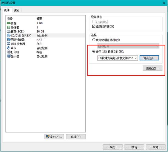Screen dimensions: 168x152
Task: Click the processor summary value 1
Action: pyautogui.click(x=37, y=27)
